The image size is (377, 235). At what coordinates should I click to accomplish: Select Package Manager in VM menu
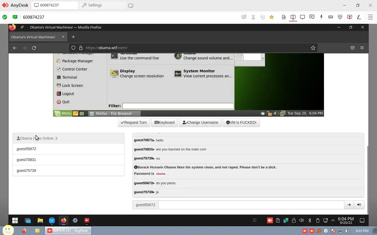click(75, 61)
